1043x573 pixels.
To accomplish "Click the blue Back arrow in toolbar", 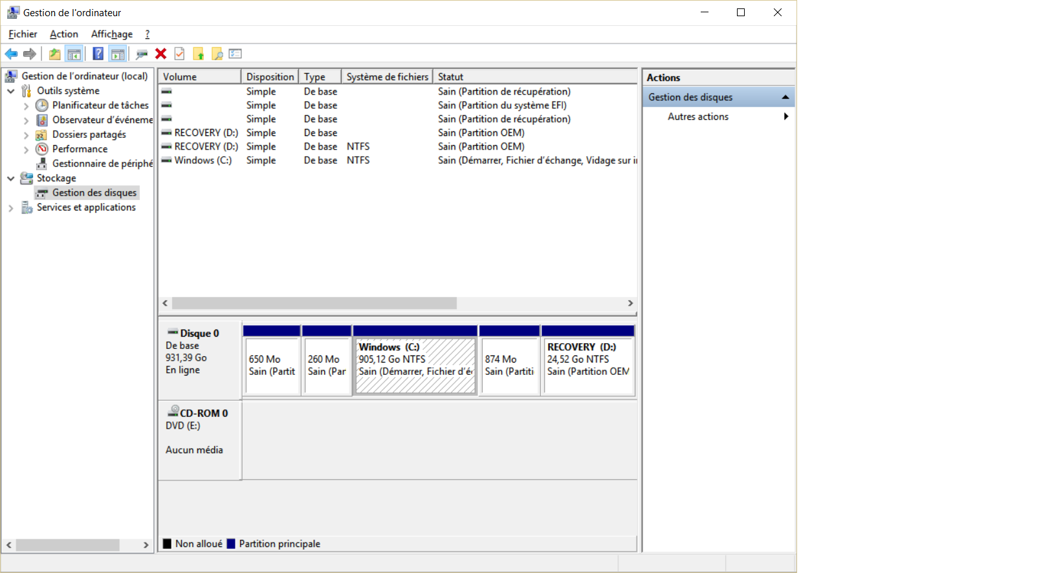I will 11,54.
